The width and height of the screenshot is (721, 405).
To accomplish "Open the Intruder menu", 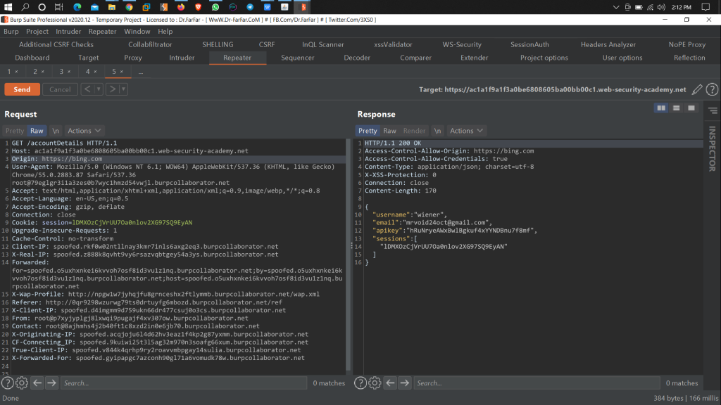I will tap(68, 31).
